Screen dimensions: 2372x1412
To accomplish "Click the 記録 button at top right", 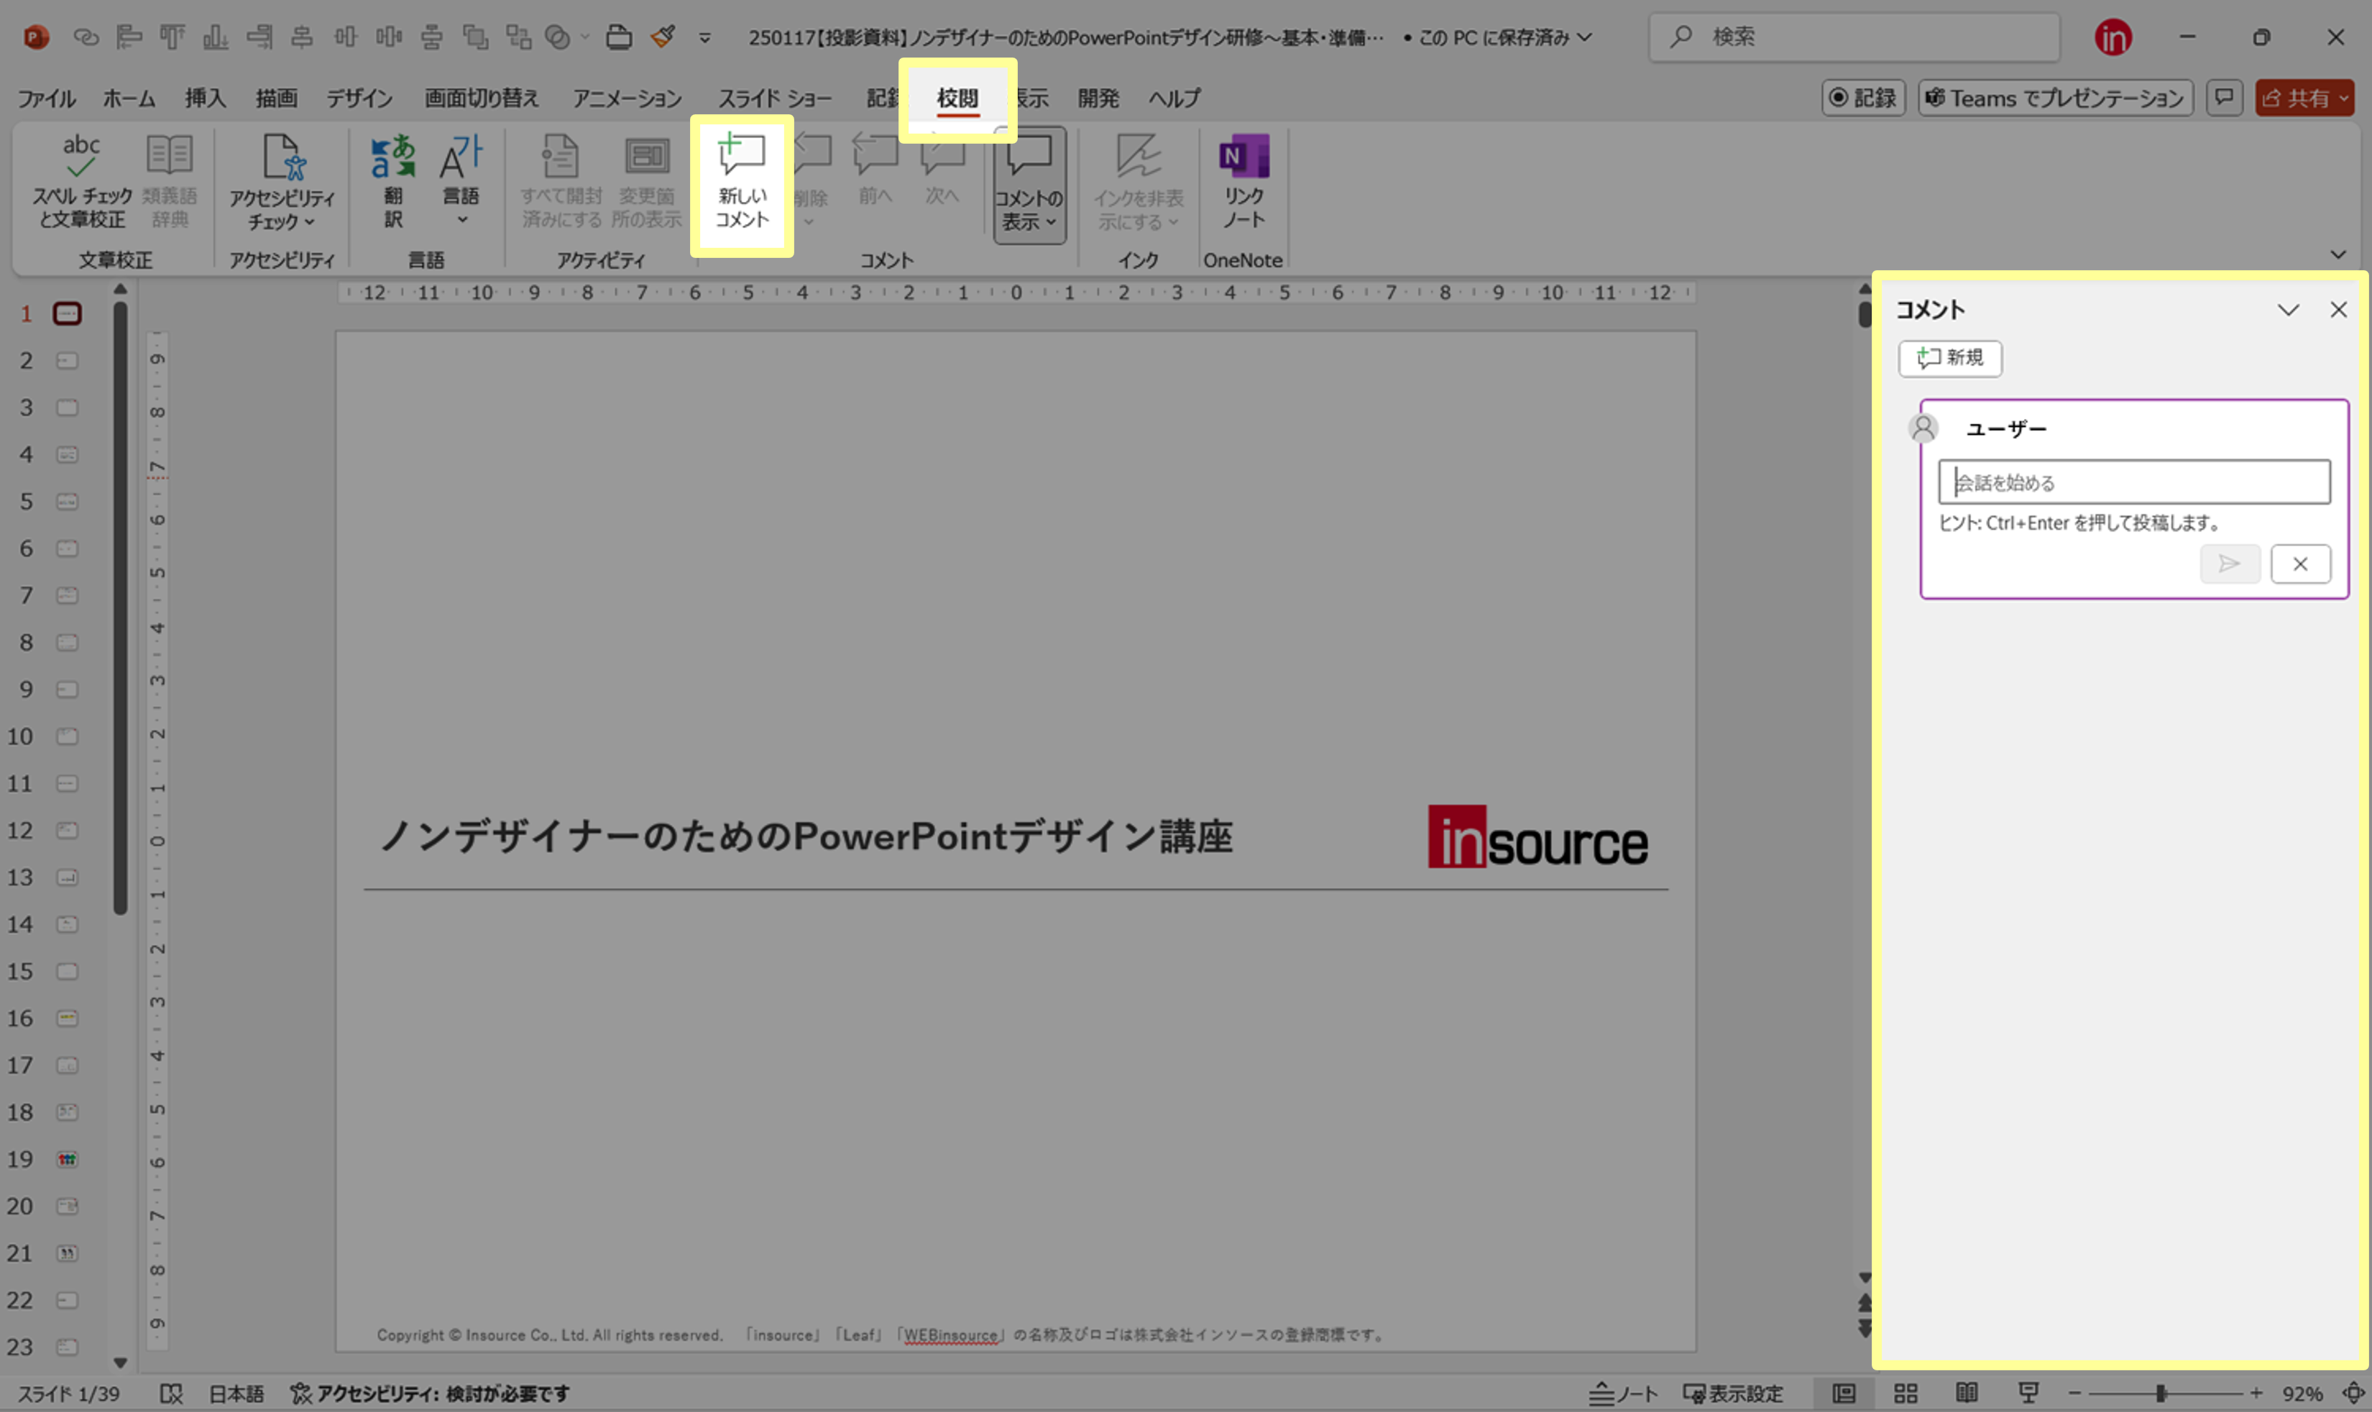I will coord(1863,98).
